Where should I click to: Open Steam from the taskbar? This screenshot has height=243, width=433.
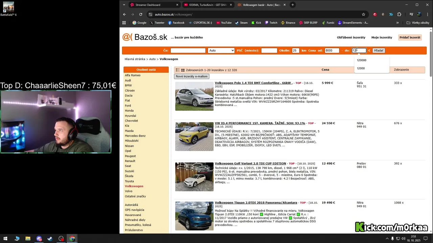pos(50,239)
